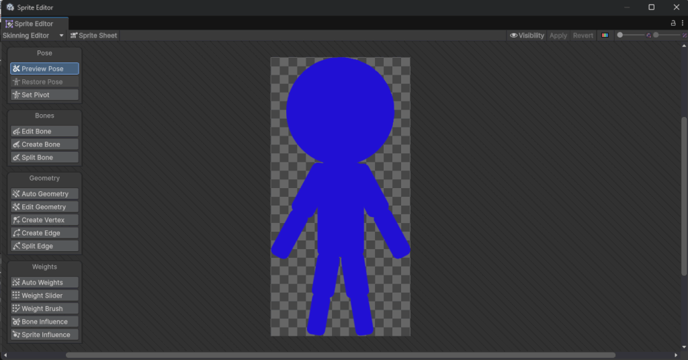This screenshot has width=688, height=360.
Task: Choose the Split Edge tool
Action: coord(44,246)
